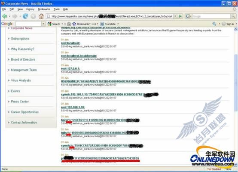Viewport: 238px width, 172px height.
Task: Open the dropdown arrow next to Search
Action: tap(62, 24)
